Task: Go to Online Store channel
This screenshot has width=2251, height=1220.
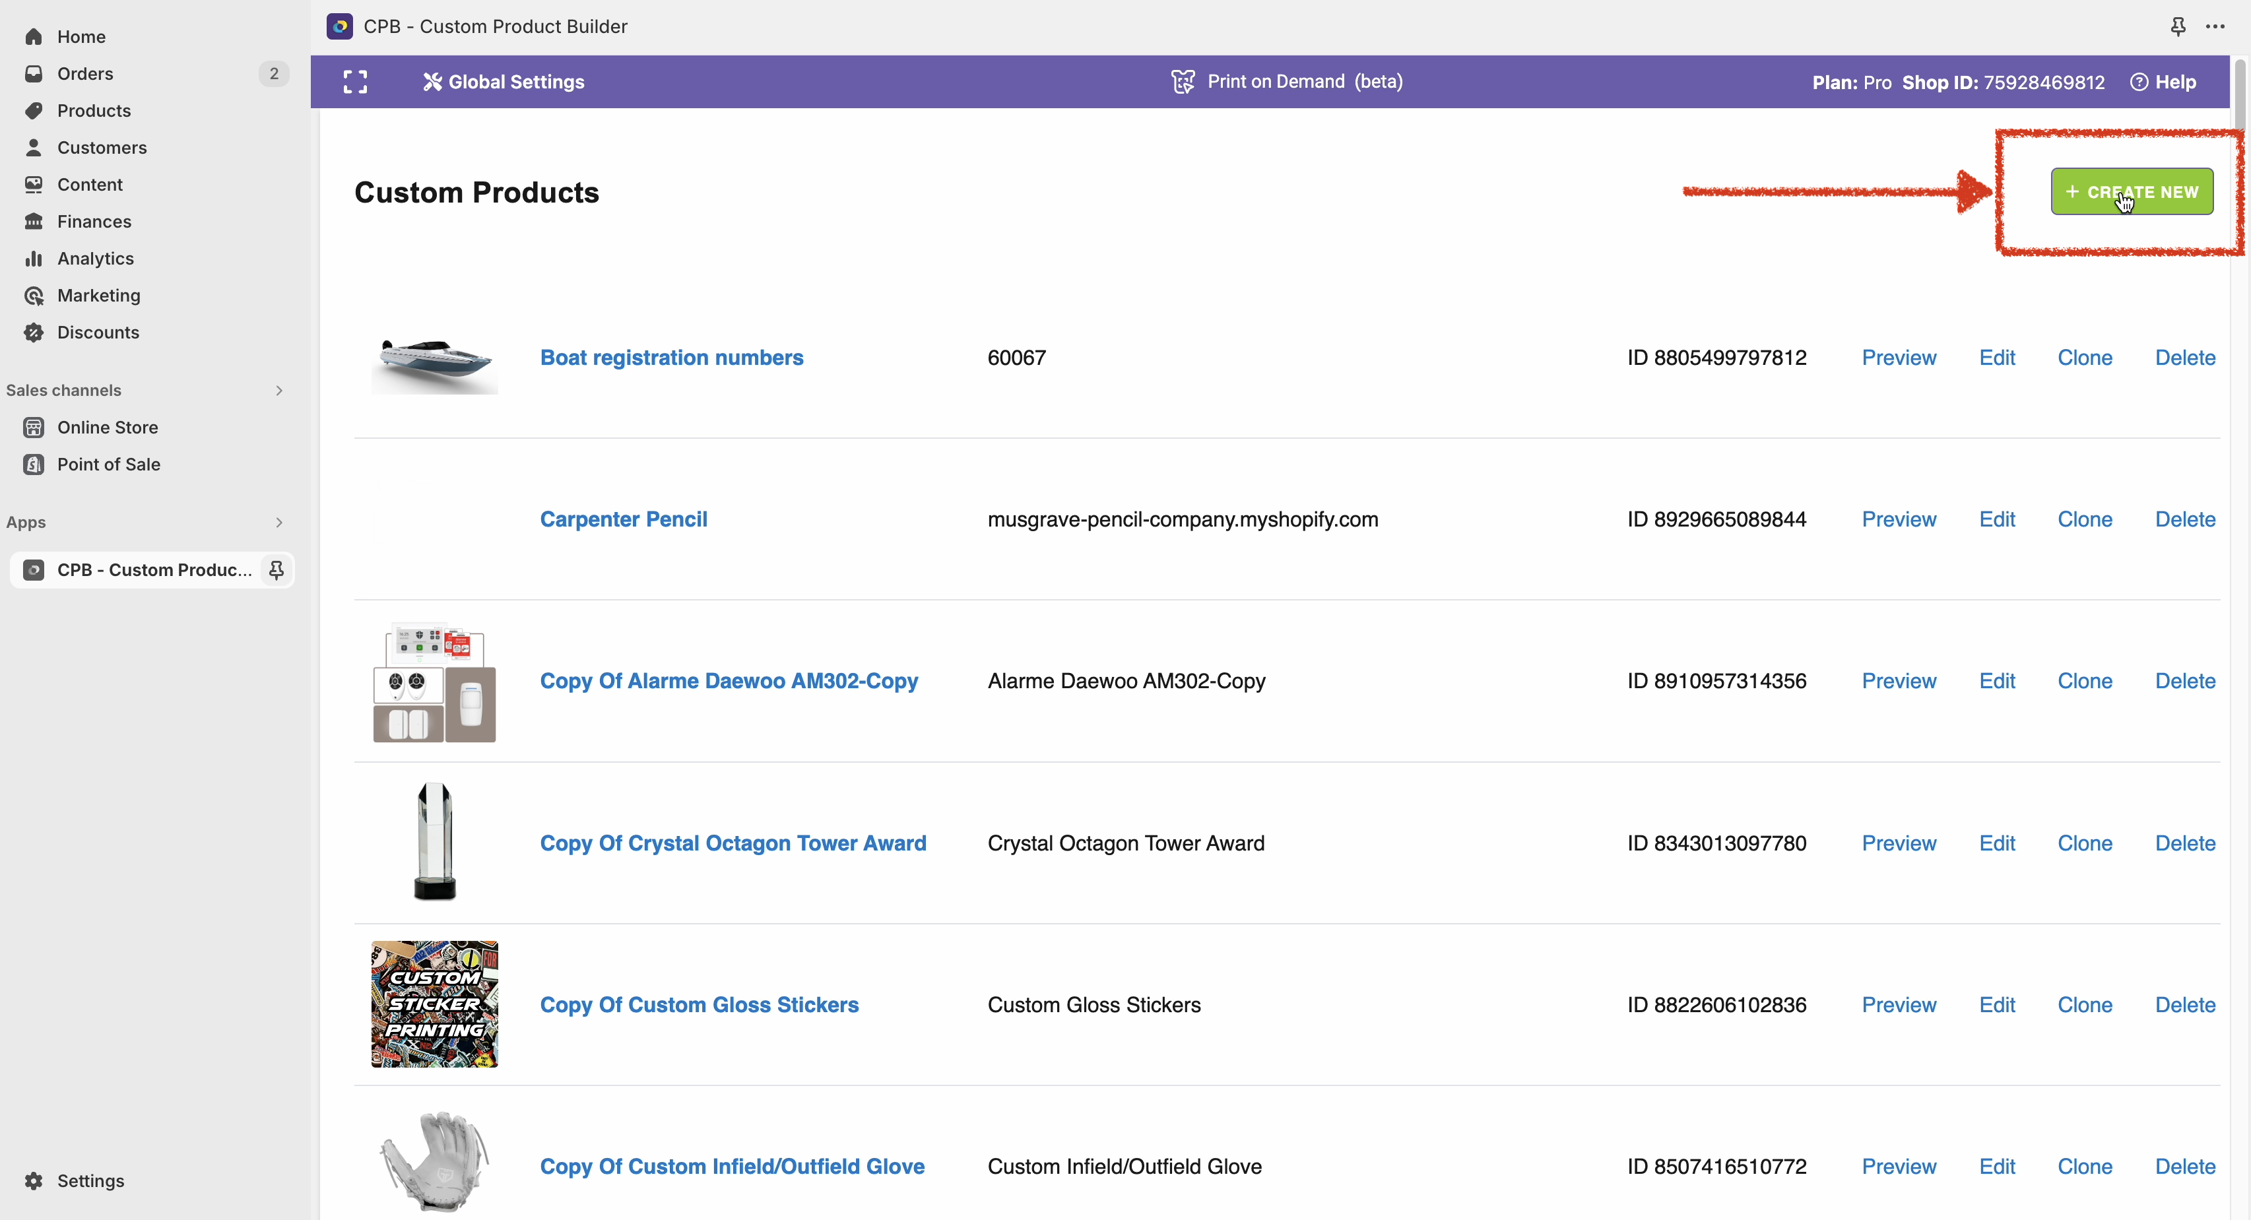Action: tap(108, 428)
